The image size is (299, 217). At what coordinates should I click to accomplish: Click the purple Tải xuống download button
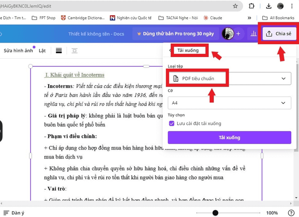coord(230,137)
